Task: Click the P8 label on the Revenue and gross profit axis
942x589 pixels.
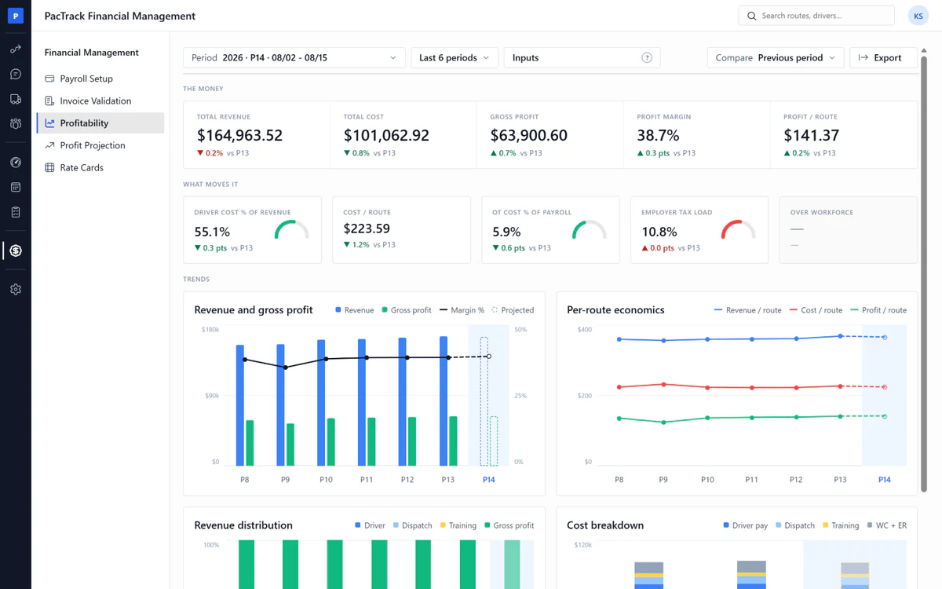Action: [245, 480]
